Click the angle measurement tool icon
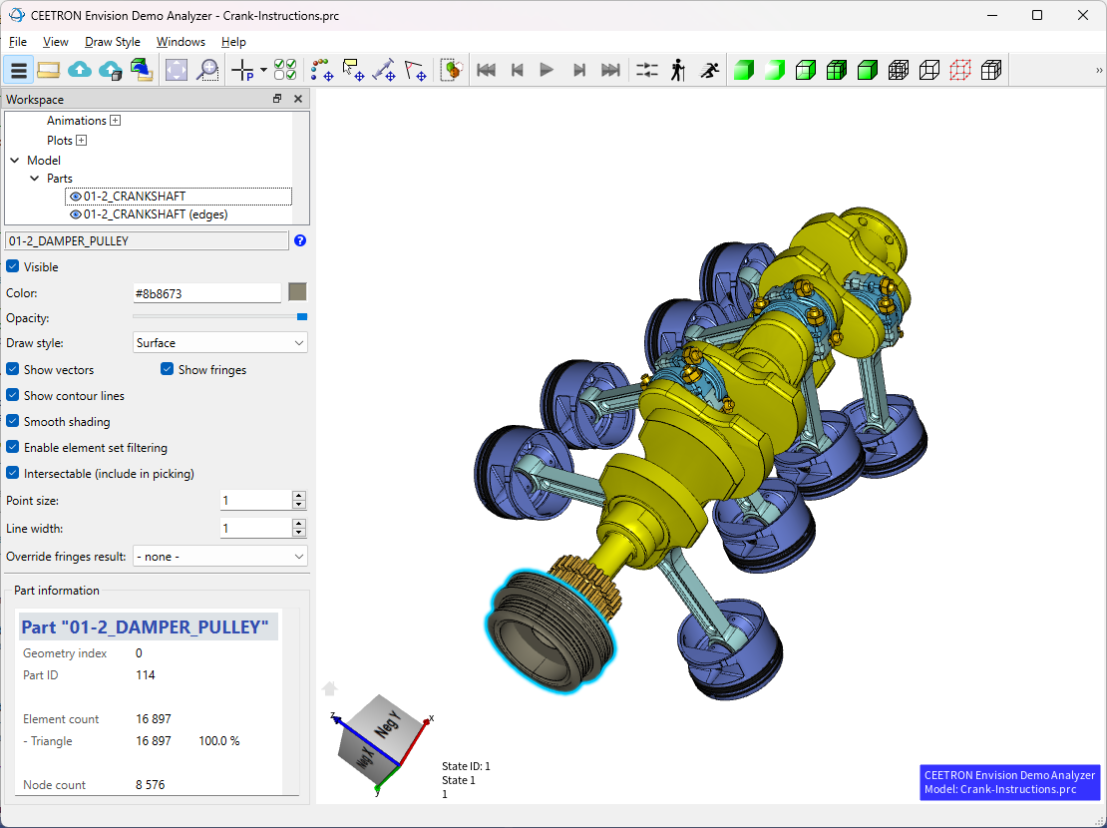 point(416,70)
